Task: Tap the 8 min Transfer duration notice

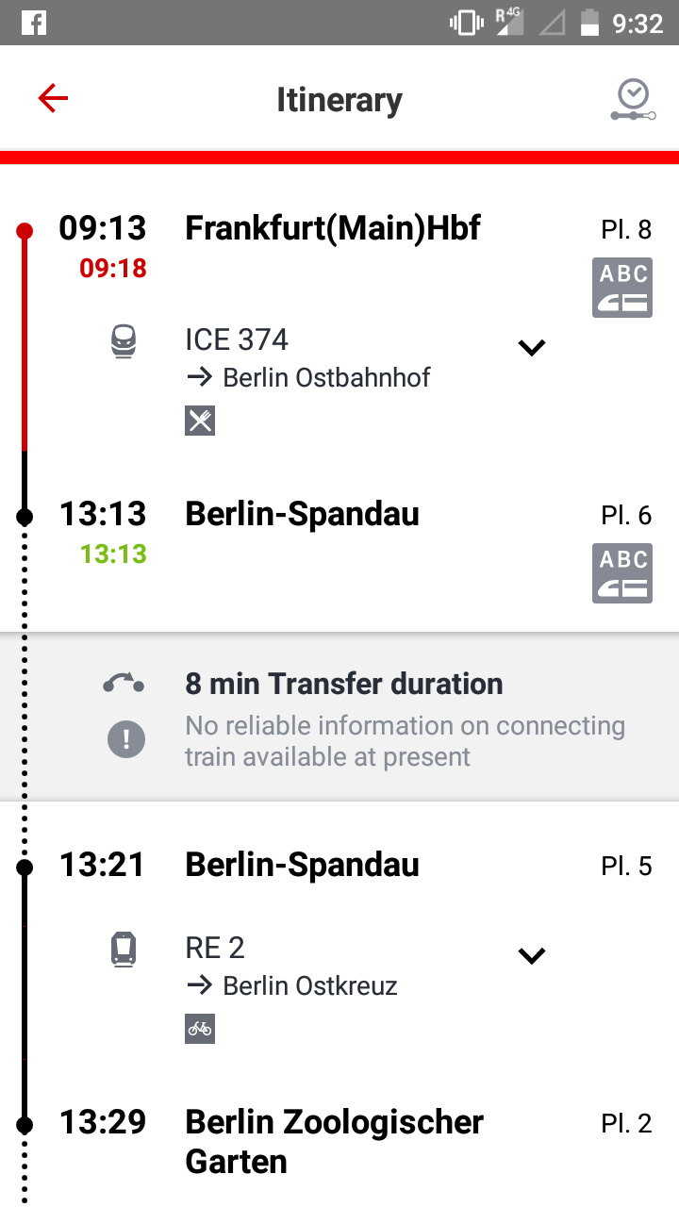Action: tap(344, 684)
